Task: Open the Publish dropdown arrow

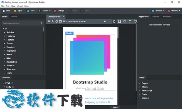Action: click(180, 11)
